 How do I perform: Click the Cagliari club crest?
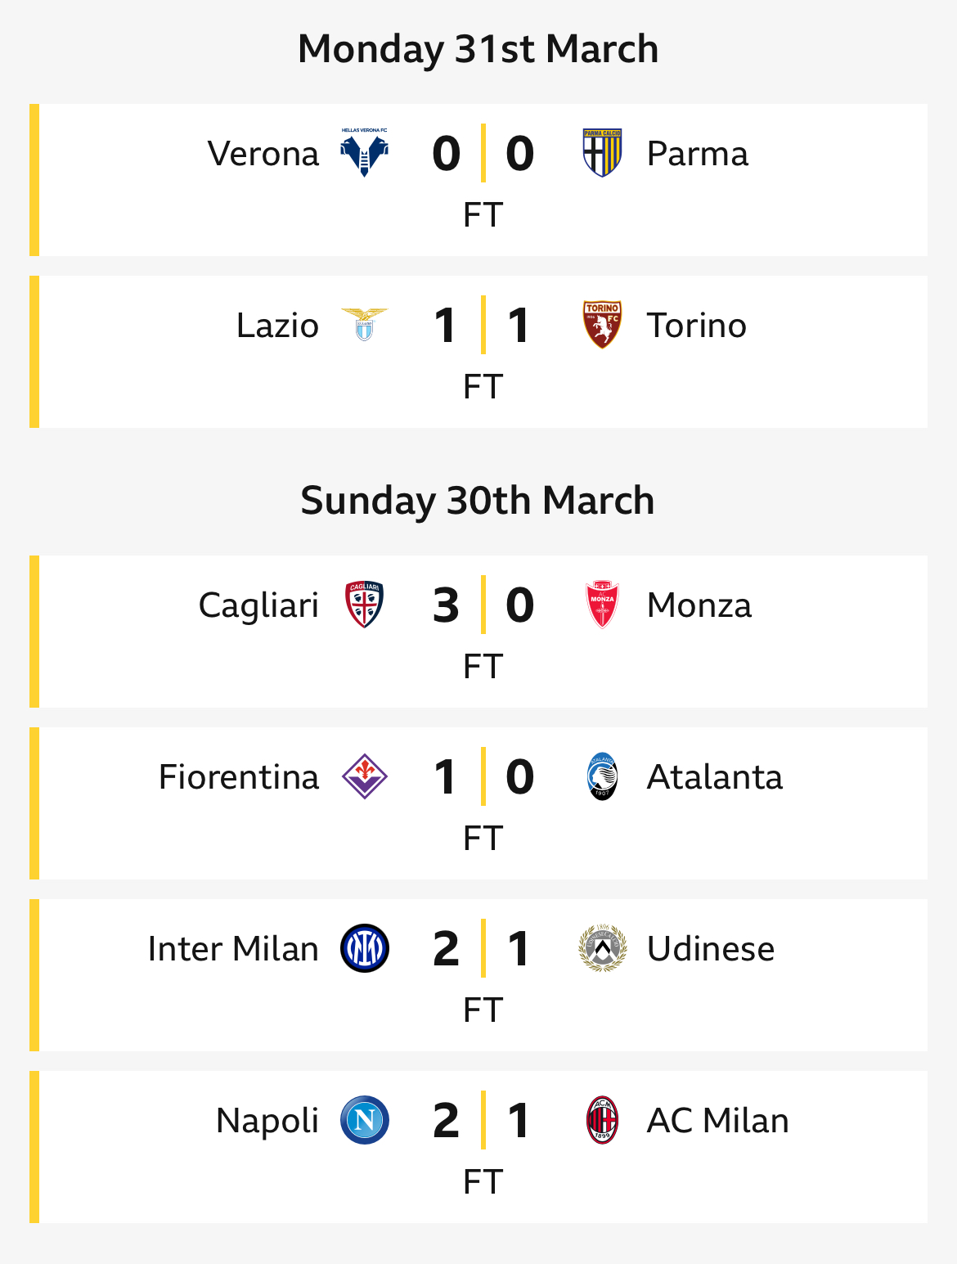tap(364, 605)
